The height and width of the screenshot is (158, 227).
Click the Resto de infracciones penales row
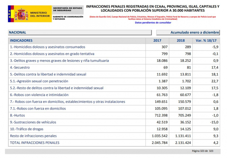33,136
